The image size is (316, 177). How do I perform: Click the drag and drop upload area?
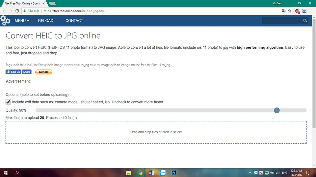pos(156,132)
